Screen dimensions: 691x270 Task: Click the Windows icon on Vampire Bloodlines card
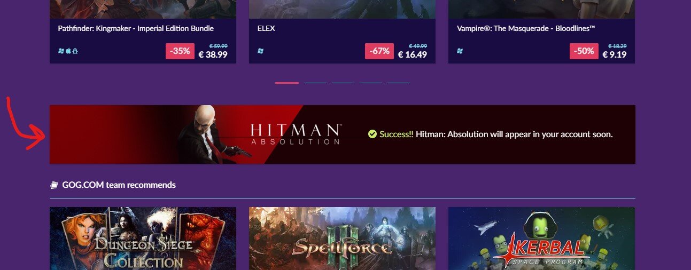[460, 51]
